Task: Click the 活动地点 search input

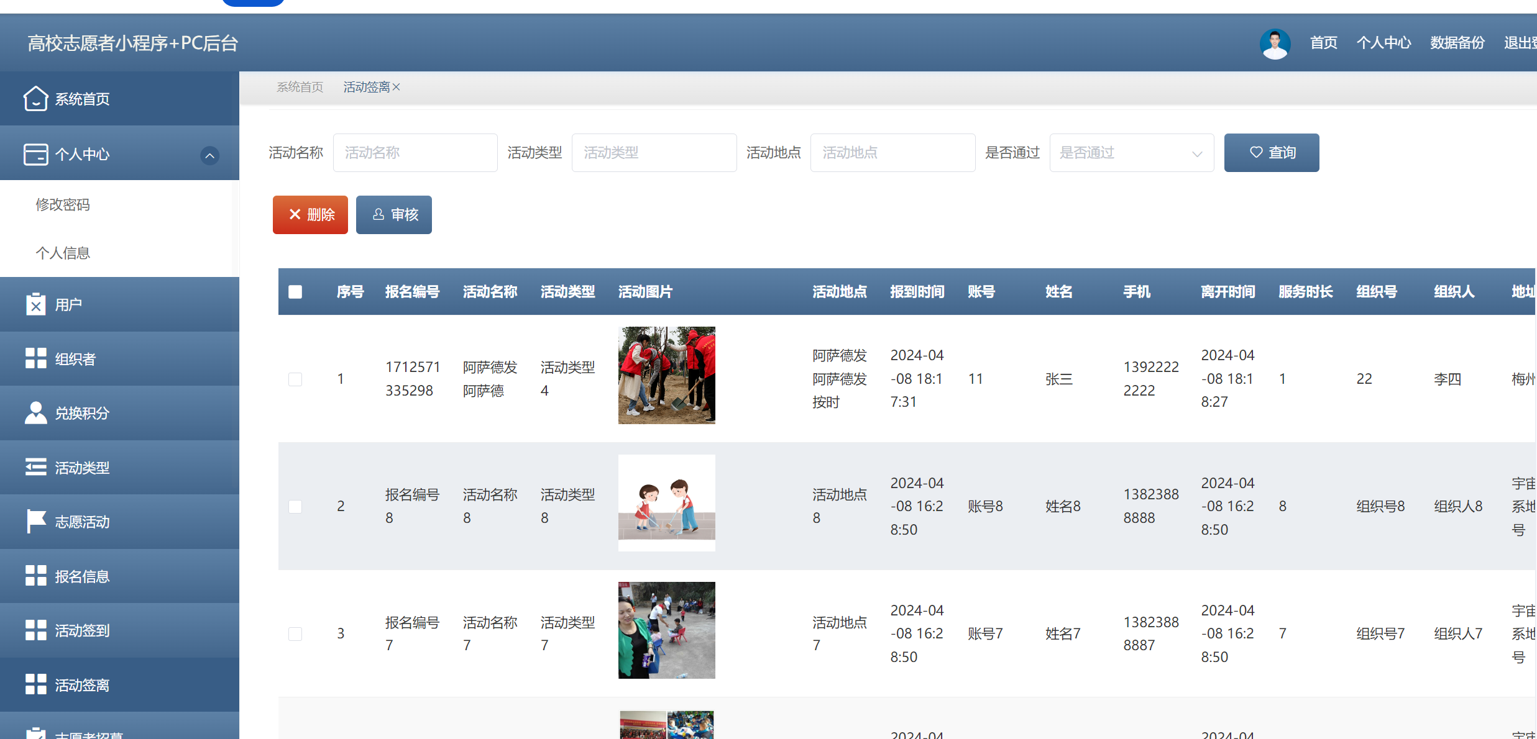Action: [892, 153]
